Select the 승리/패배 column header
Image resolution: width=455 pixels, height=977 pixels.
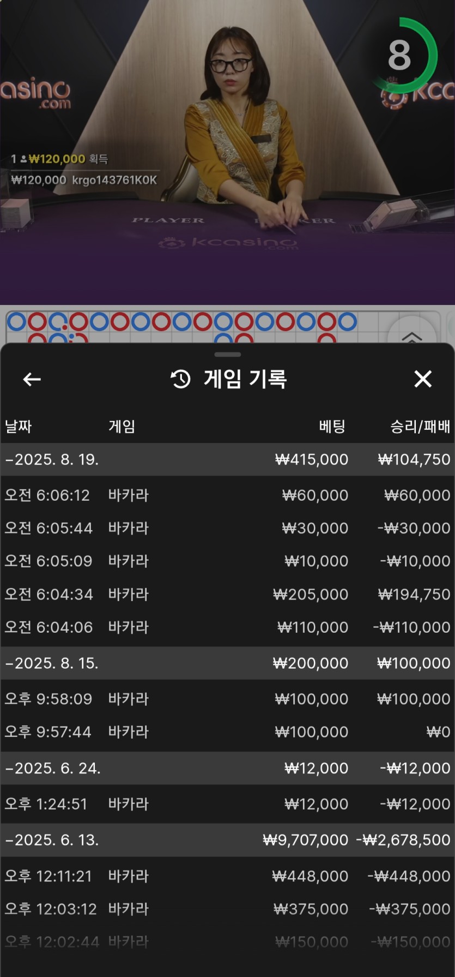(x=420, y=427)
